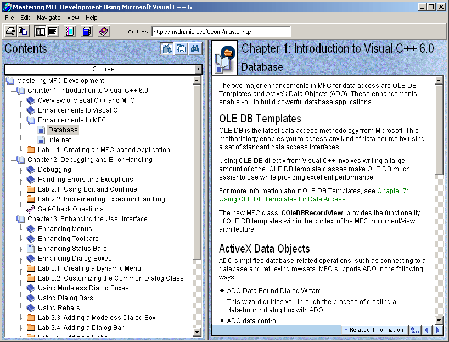Viewport: 449px width, 342px height.
Task: Open the Chapter 7 OLE DB Templates link
Action: pos(313,195)
